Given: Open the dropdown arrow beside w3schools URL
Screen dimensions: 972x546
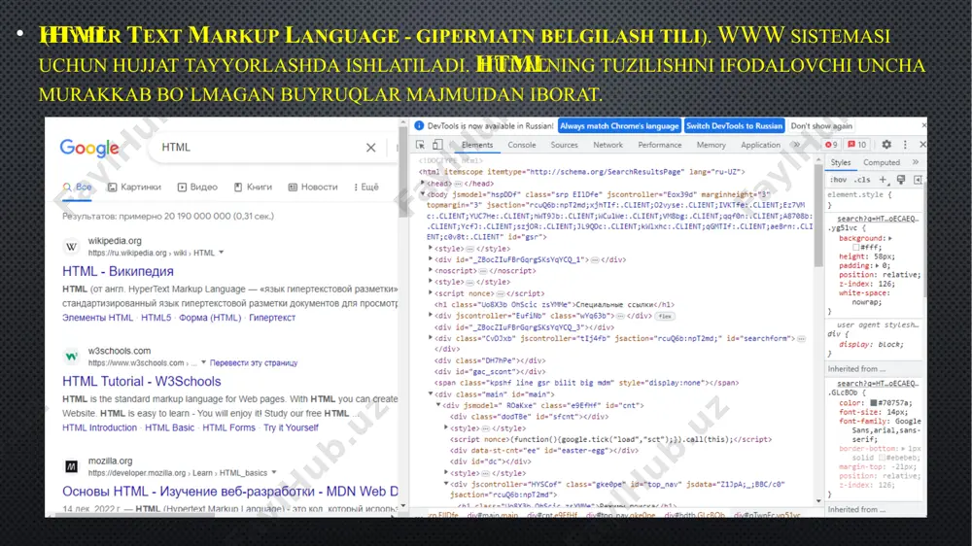Looking at the screenshot, I should point(203,362).
